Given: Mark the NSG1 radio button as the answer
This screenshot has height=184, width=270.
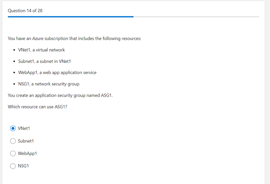Looking at the screenshot, I should [x=13, y=166].
